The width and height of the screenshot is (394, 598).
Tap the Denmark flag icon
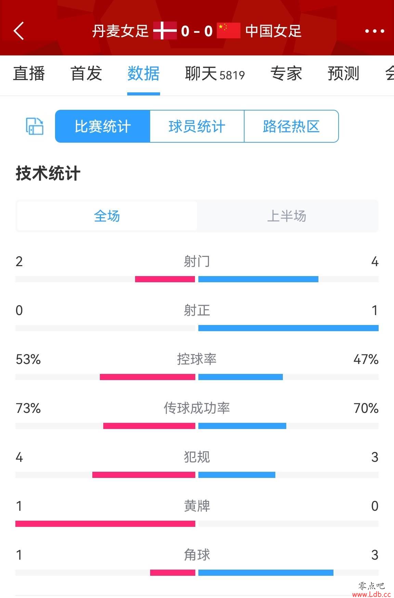tap(165, 31)
